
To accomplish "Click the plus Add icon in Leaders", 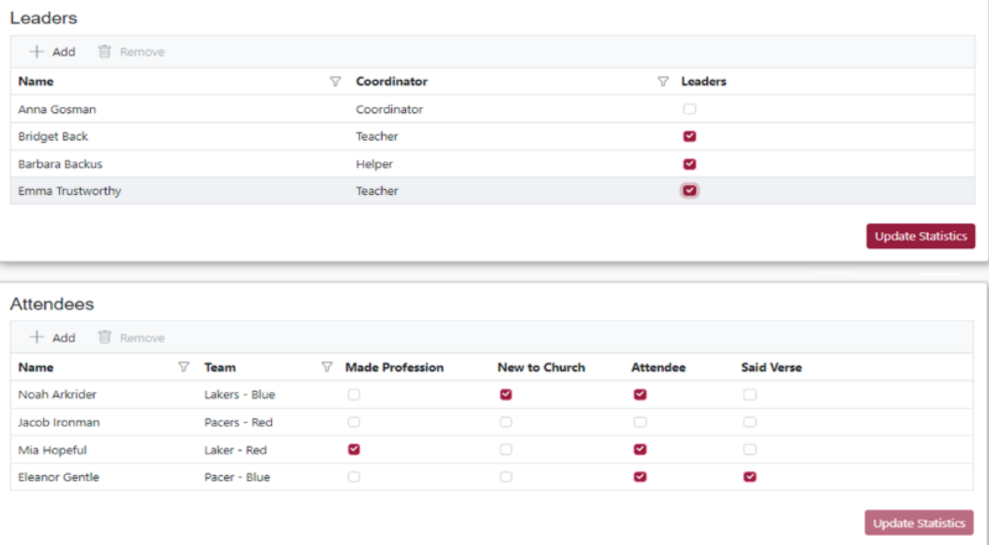I will [37, 52].
